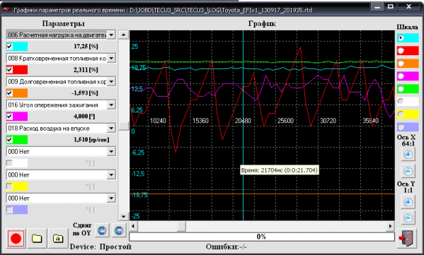Toggle the magenta ignition angle checkbox
This screenshot has height=255, width=424.
[x=9, y=117]
